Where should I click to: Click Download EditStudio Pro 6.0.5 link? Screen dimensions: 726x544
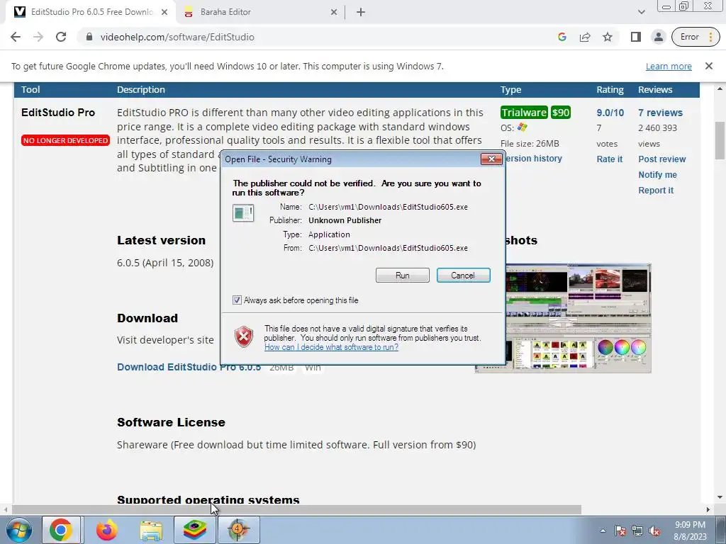click(189, 367)
